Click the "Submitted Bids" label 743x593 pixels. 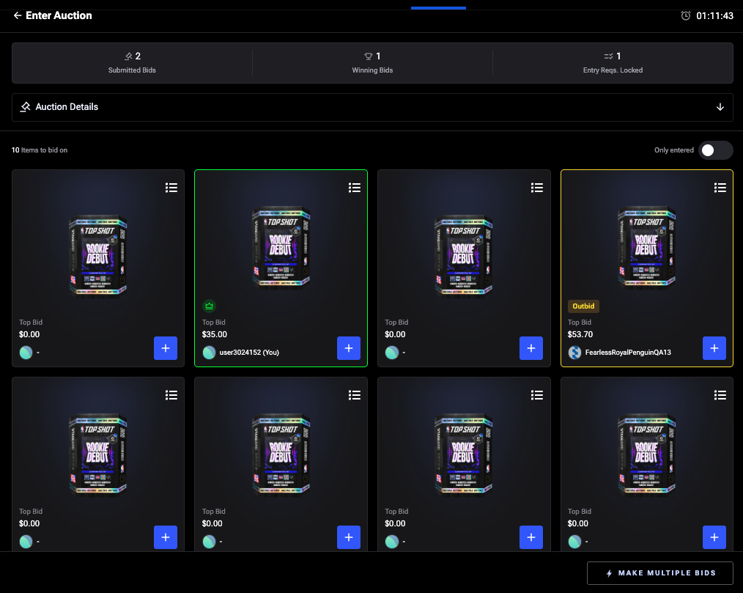[x=132, y=70]
